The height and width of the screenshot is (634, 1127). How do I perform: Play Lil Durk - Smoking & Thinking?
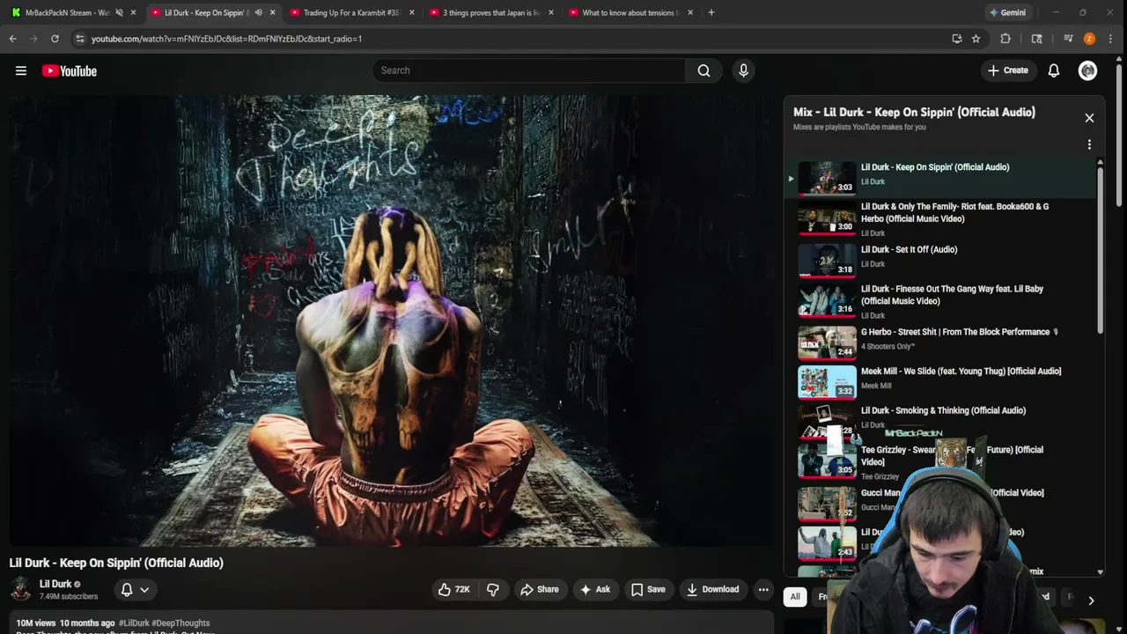942,419
